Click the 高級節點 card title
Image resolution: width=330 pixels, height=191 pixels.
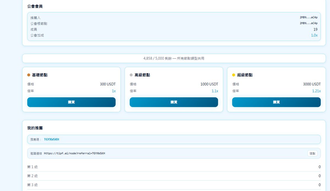click(x=142, y=75)
